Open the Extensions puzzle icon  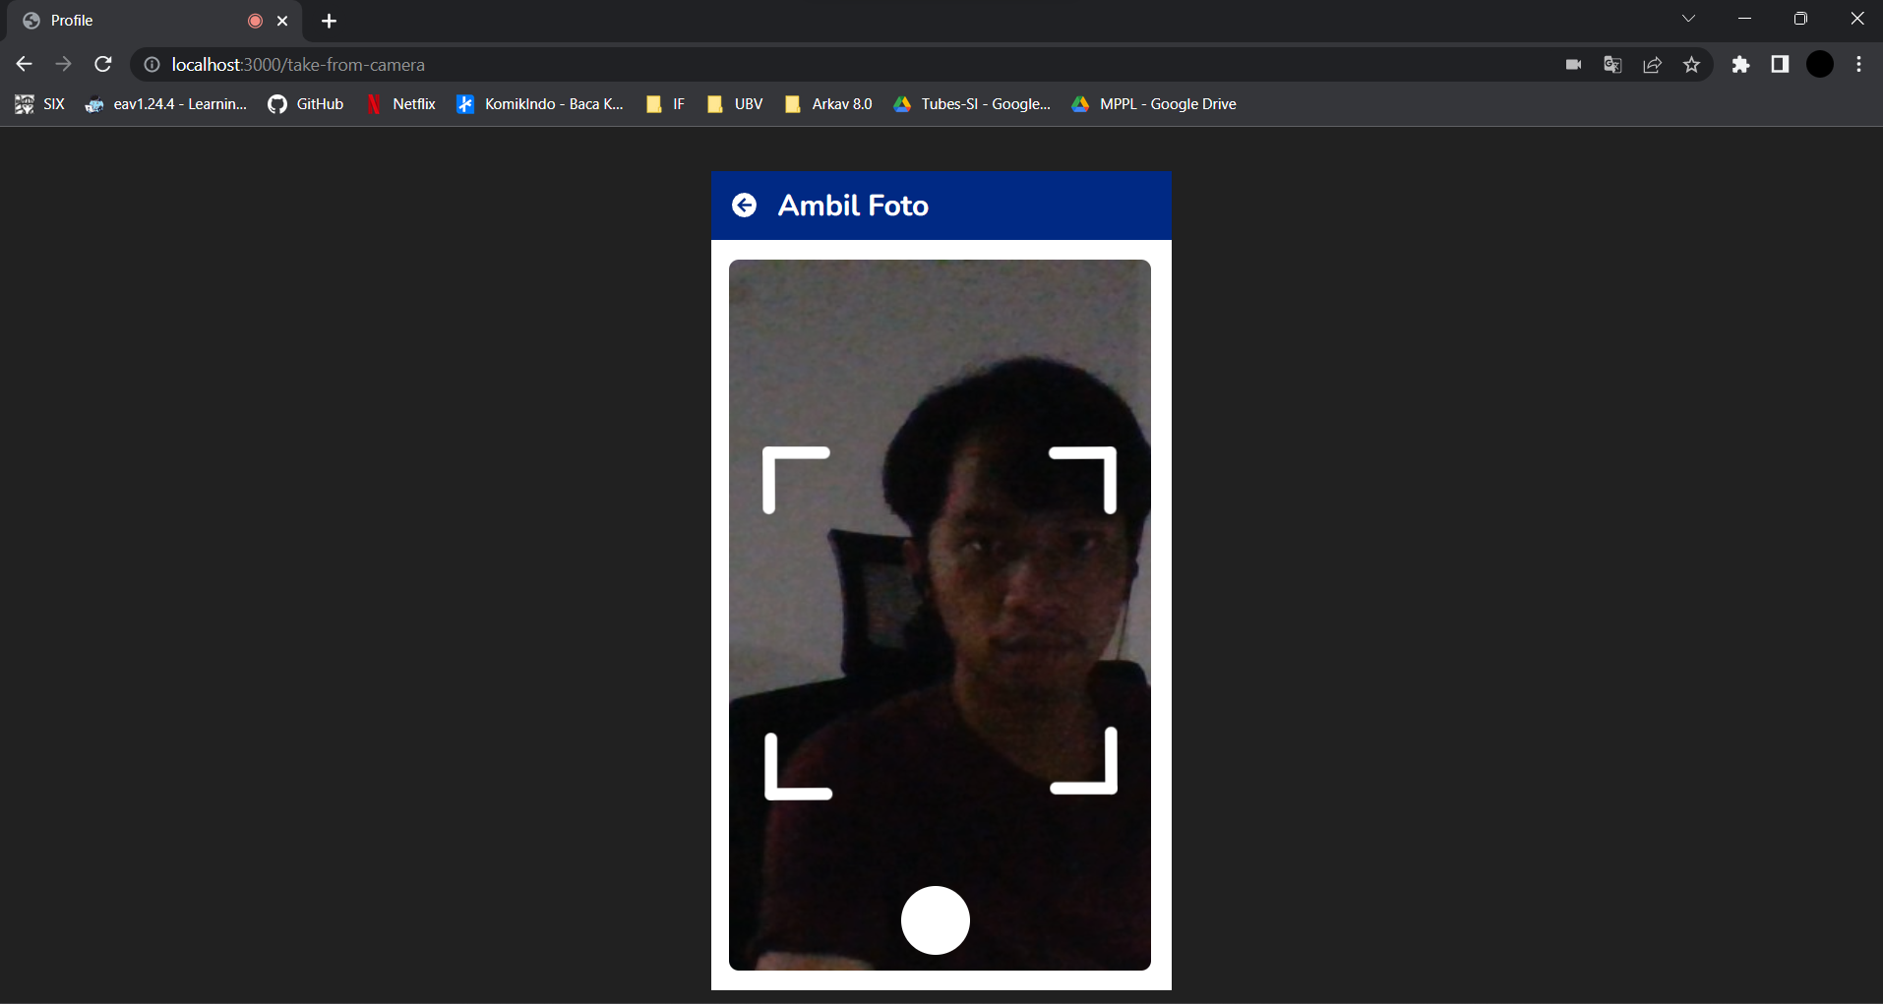click(x=1741, y=64)
